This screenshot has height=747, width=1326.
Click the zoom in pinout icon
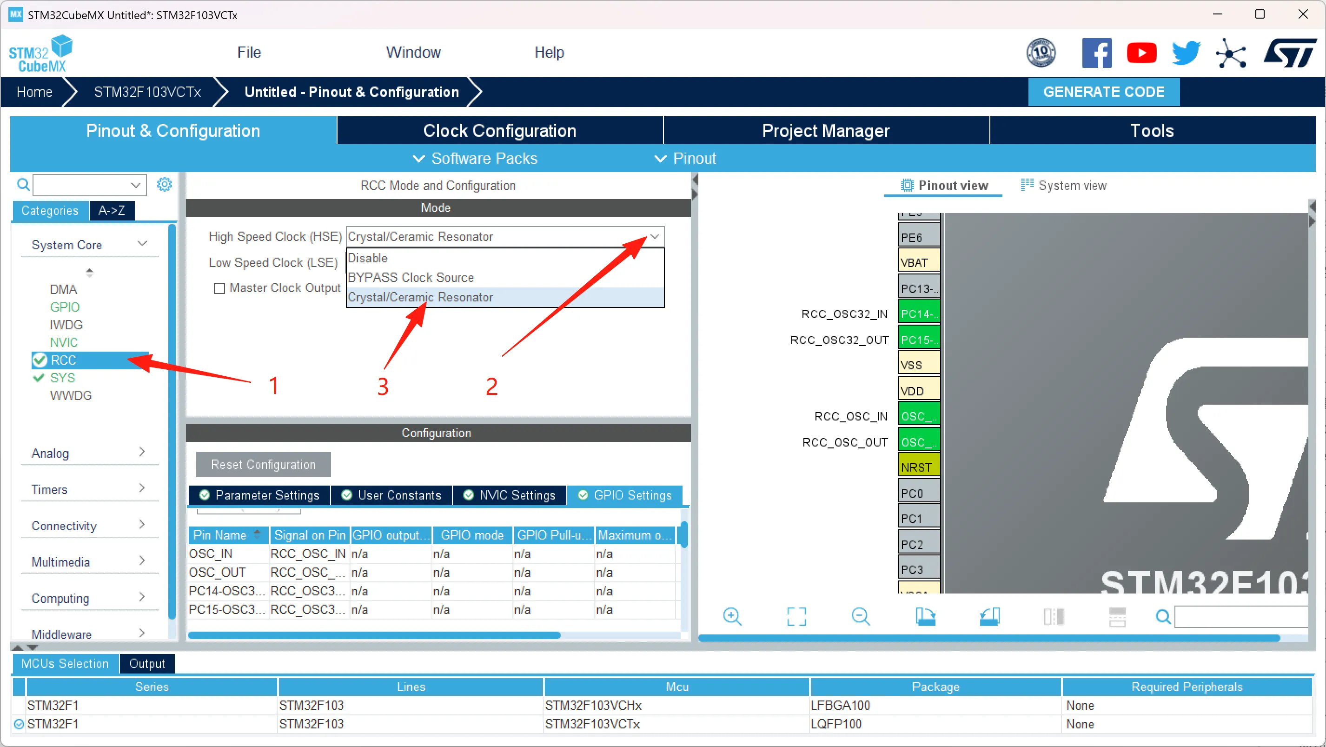pyautogui.click(x=732, y=616)
